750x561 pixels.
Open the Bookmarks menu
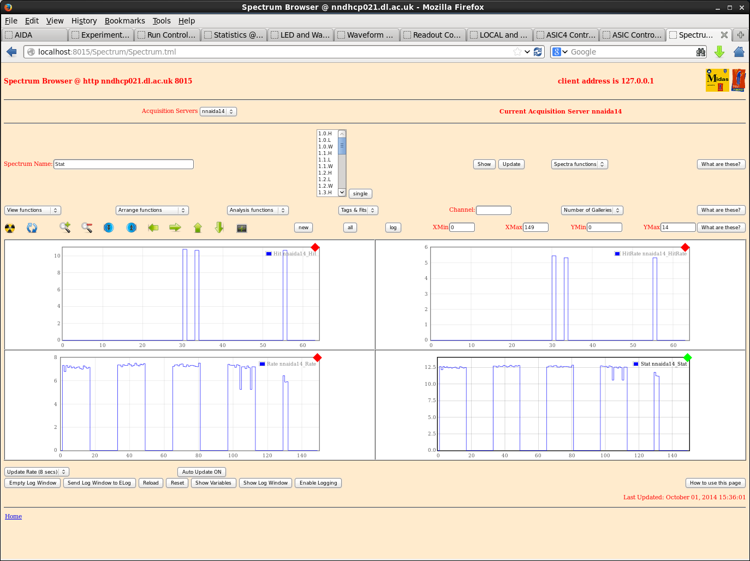tap(125, 21)
